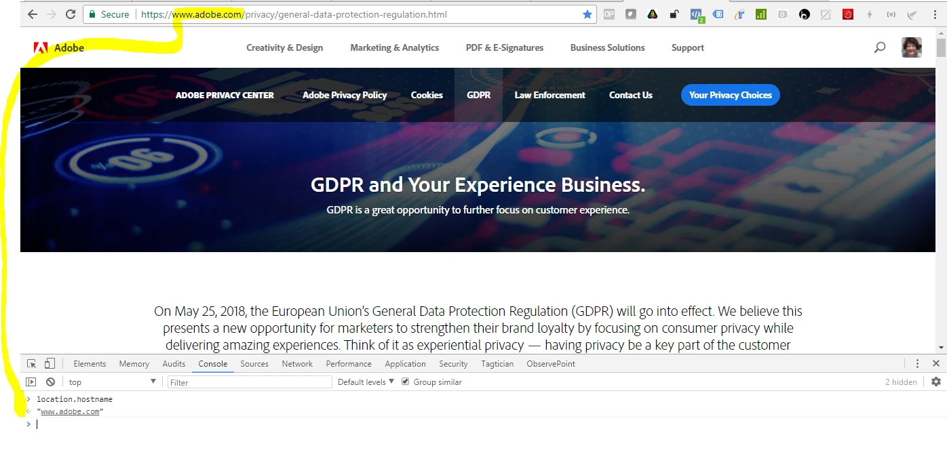947x471 pixels.
Task: Show console sidebar icon
Action: [x=31, y=382]
